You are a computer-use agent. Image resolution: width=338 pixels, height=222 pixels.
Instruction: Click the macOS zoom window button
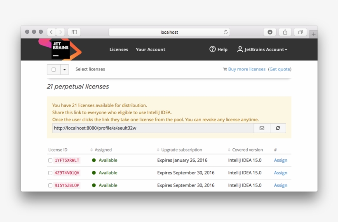41,32
